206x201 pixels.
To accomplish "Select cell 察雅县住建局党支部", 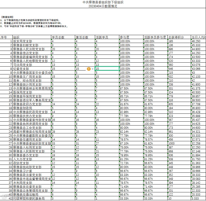I will [32, 139].
